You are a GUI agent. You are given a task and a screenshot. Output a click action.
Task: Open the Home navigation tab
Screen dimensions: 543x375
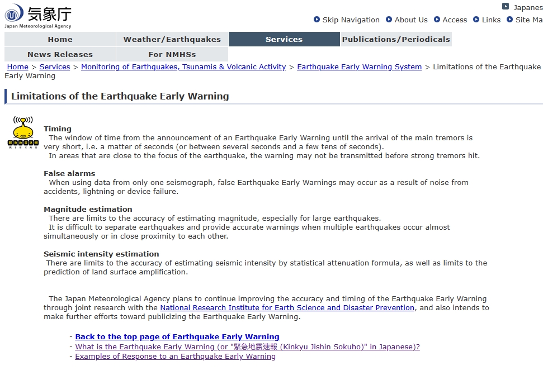click(x=60, y=39)
